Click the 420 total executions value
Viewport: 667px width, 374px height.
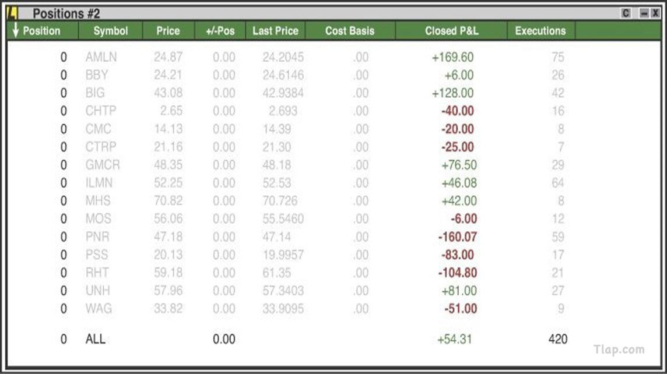[x=557, y=339]
